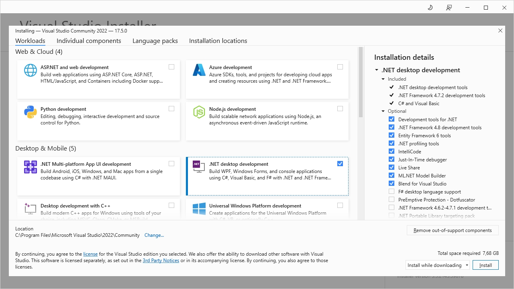The width and height of the screenshot is (514, 289).
Task: Uncheck Blend for Visual Studio option
Action: click(392, 183)
